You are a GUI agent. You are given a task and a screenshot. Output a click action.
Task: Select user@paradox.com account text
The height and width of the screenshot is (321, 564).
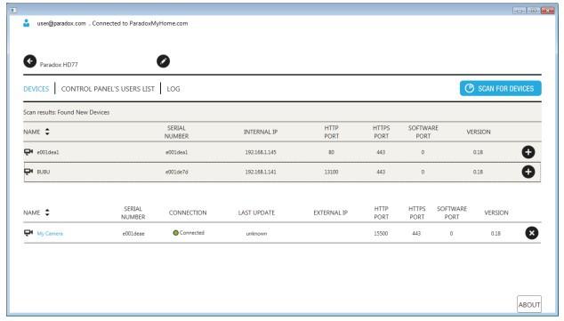61,23
